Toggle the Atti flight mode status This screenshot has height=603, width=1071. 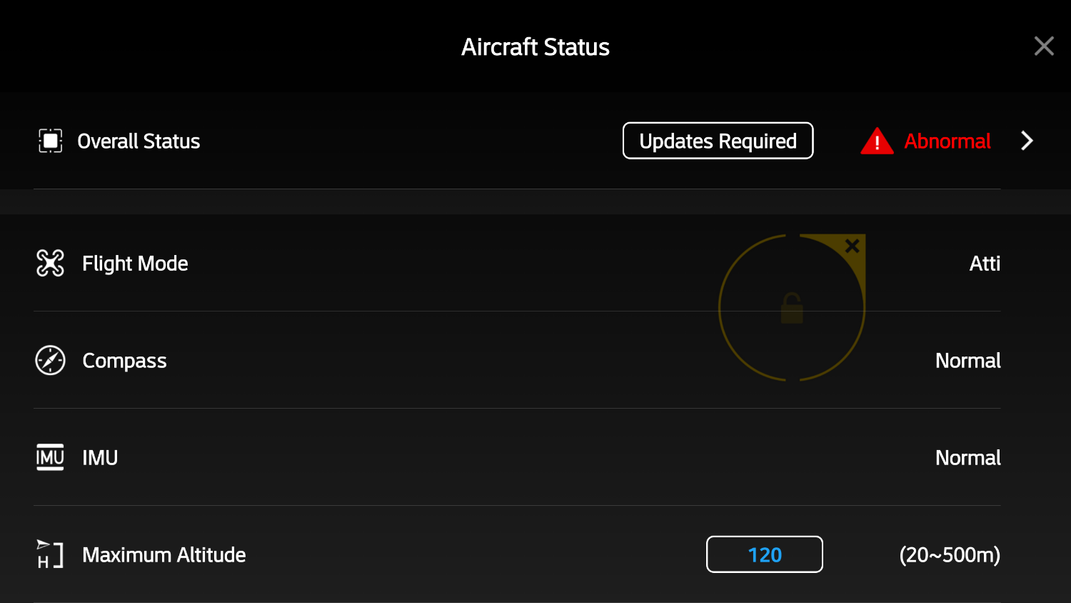coord(985,264)
